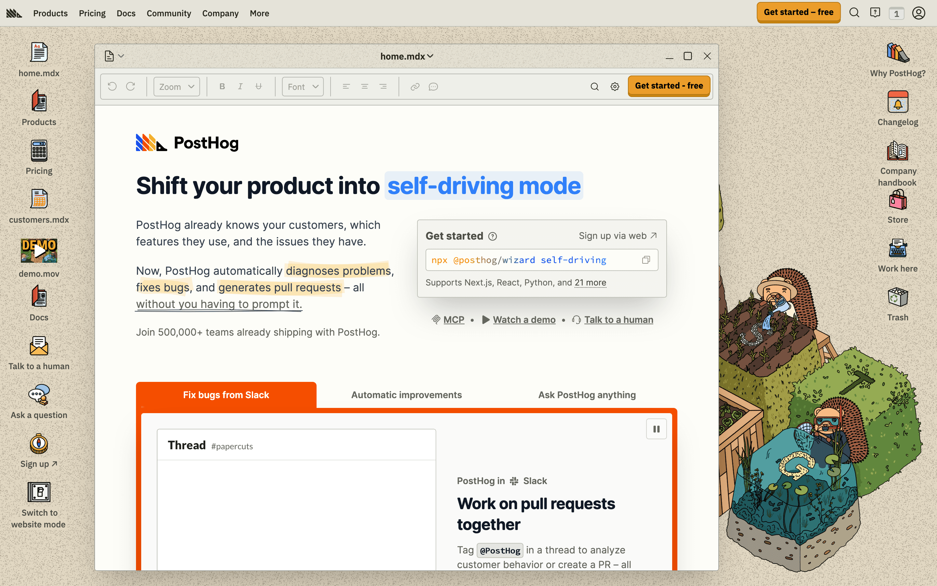Screen dimensions: 937x586
Task: Open the More menu
Action: point(259,13)
